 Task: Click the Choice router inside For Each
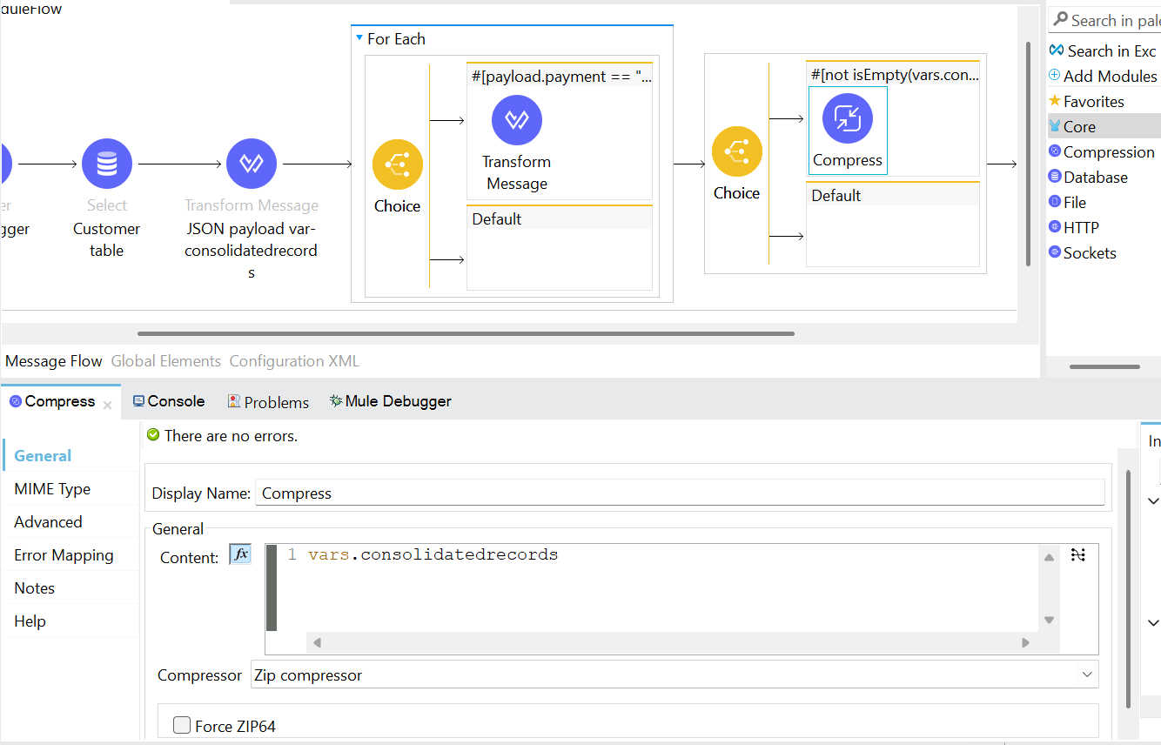(398, 164)
